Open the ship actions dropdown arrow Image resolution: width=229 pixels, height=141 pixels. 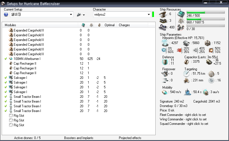[84, 15]
